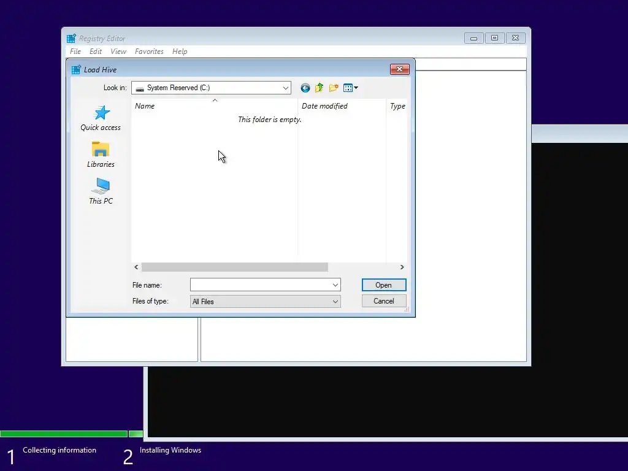This screenshot has height=471, width=628.
Task: Open the View Menu icon in Load Hive
Action: 350,88
